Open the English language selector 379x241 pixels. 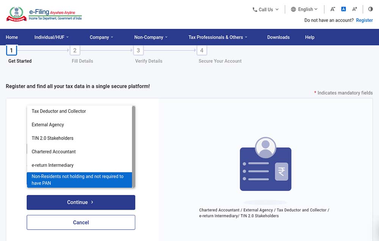coord(304,9)
